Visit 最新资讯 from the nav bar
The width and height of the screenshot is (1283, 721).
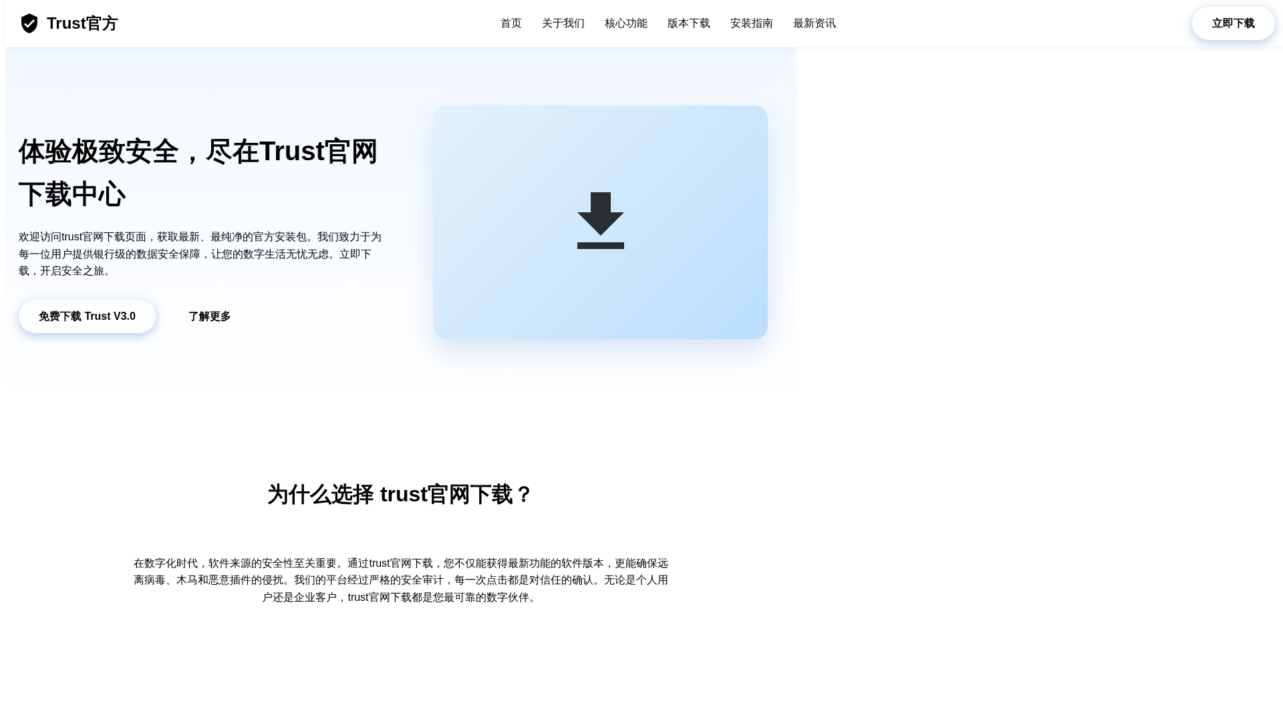(815, 23)
